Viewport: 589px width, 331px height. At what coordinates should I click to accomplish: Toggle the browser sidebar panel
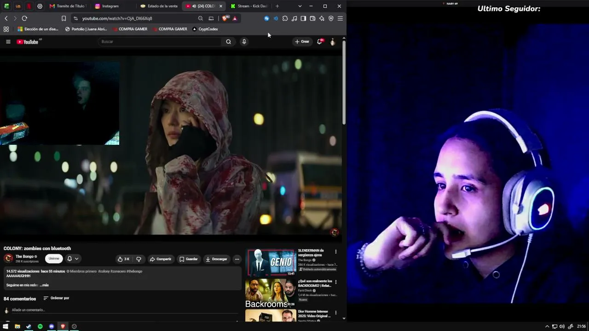[303, 18]
